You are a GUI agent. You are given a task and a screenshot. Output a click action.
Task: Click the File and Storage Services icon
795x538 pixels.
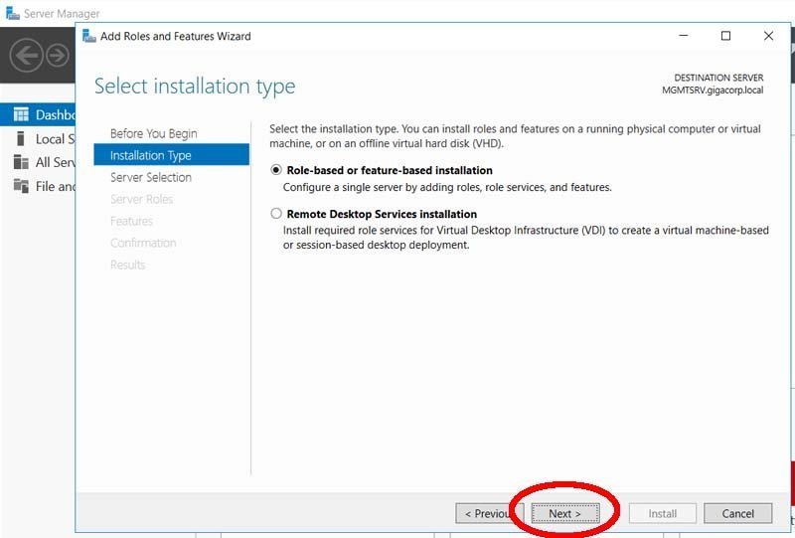click(21, 186)
